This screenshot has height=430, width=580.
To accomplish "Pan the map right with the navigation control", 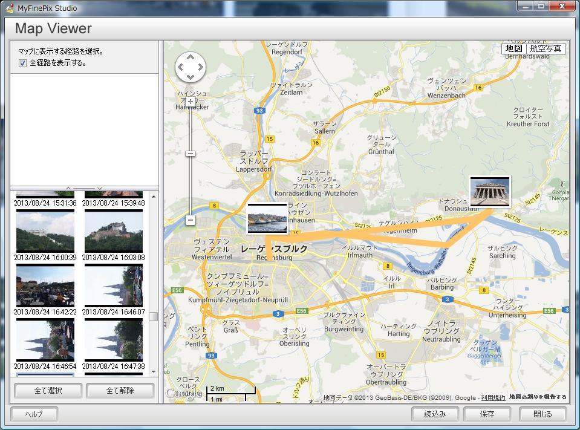I will click(200, 67).
